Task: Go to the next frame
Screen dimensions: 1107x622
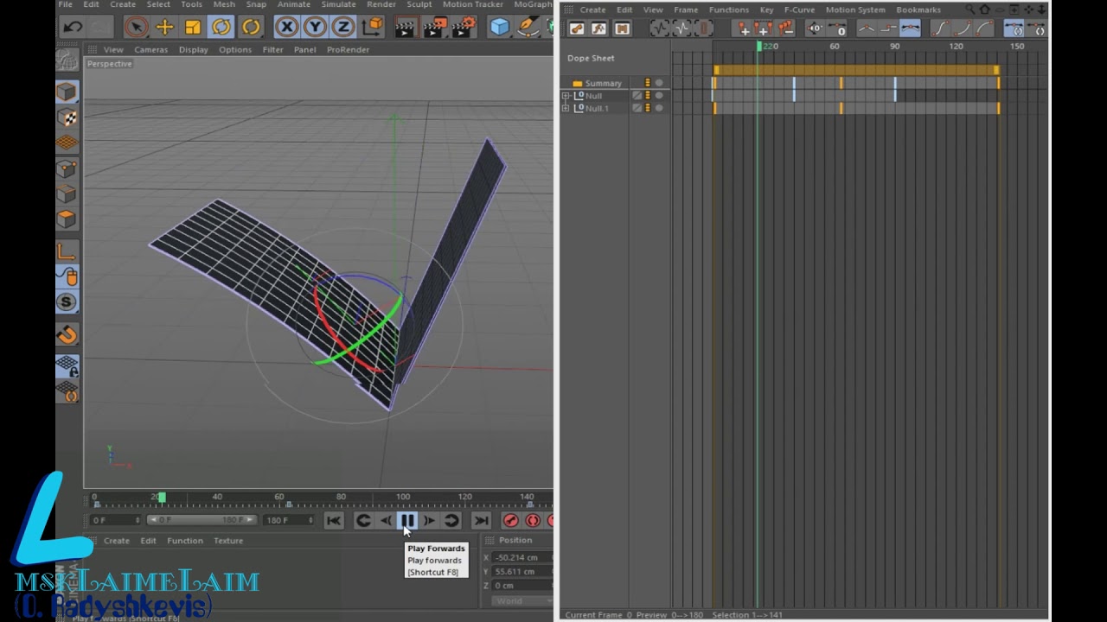Action: [x=429, y=520]
